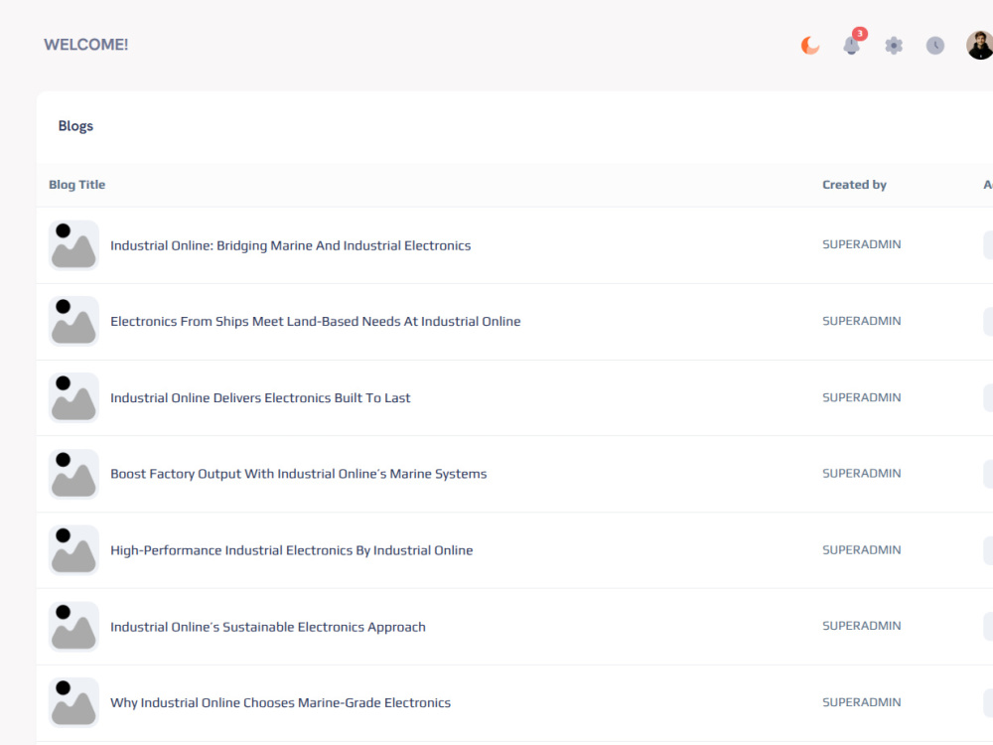Click SUPERADMIN in Electronics From Ships row
Screen dimensions: 993x745
[861, 321]
